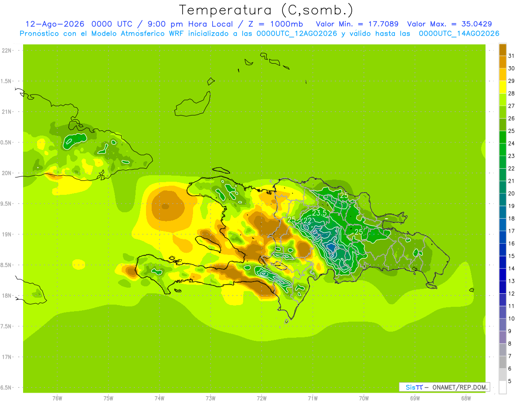This screenshot has height=404, width=523.
Task: Click the "23.5" contour label on map
Action: [x=320, y=213]
